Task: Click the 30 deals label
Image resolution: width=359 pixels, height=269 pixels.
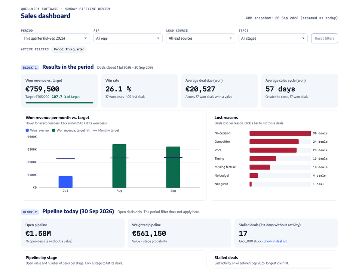Action: click(320, 133)
